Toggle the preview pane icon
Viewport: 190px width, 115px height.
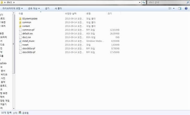180,8
